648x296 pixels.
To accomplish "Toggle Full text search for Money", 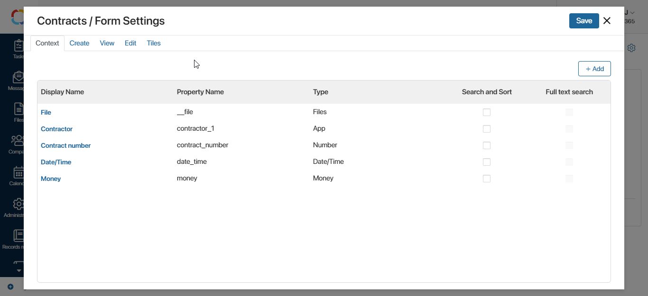I will point(569,179).
